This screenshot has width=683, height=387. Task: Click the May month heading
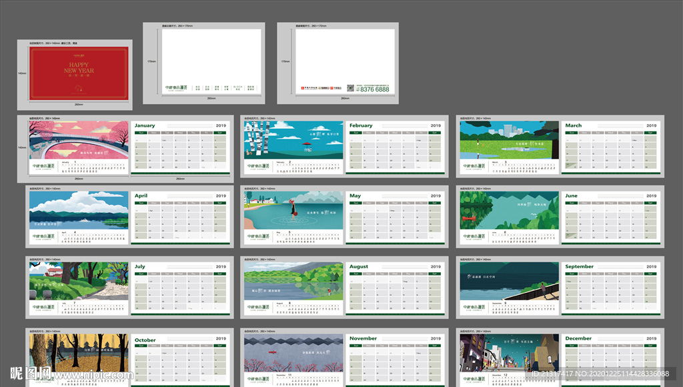click(x=355, y=196)
